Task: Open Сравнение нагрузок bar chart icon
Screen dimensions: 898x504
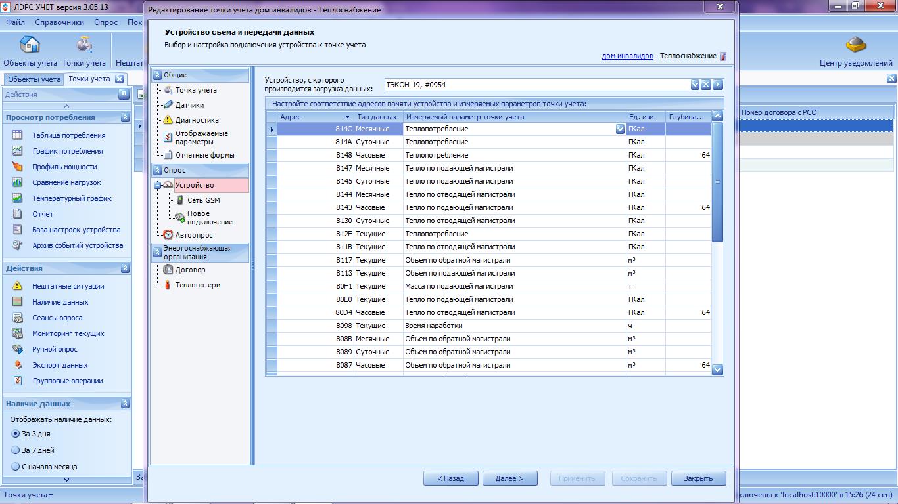Action: (18, 182)
